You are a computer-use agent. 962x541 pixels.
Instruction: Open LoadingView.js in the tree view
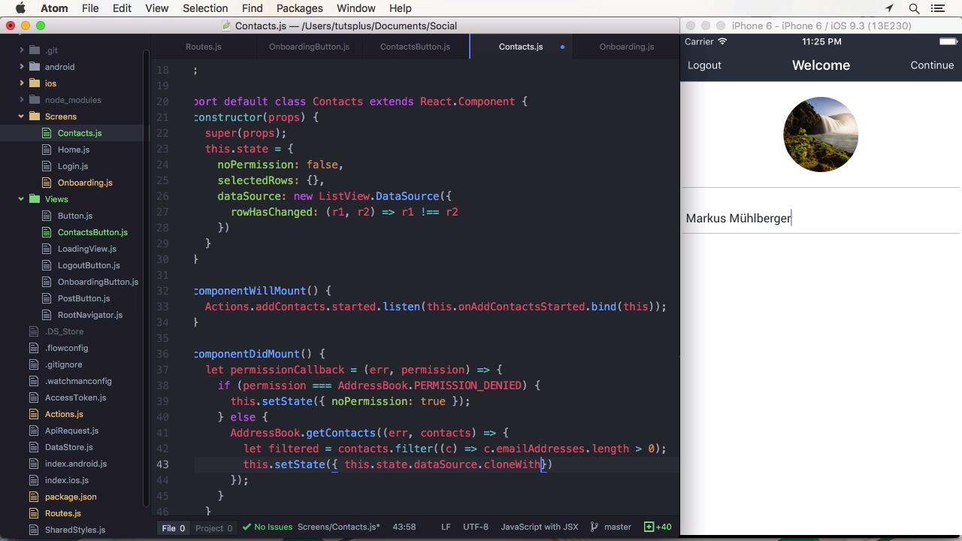[87, 249]
